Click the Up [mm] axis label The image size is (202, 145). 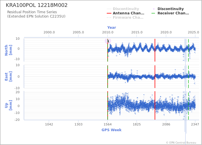[x=8, y=105]
